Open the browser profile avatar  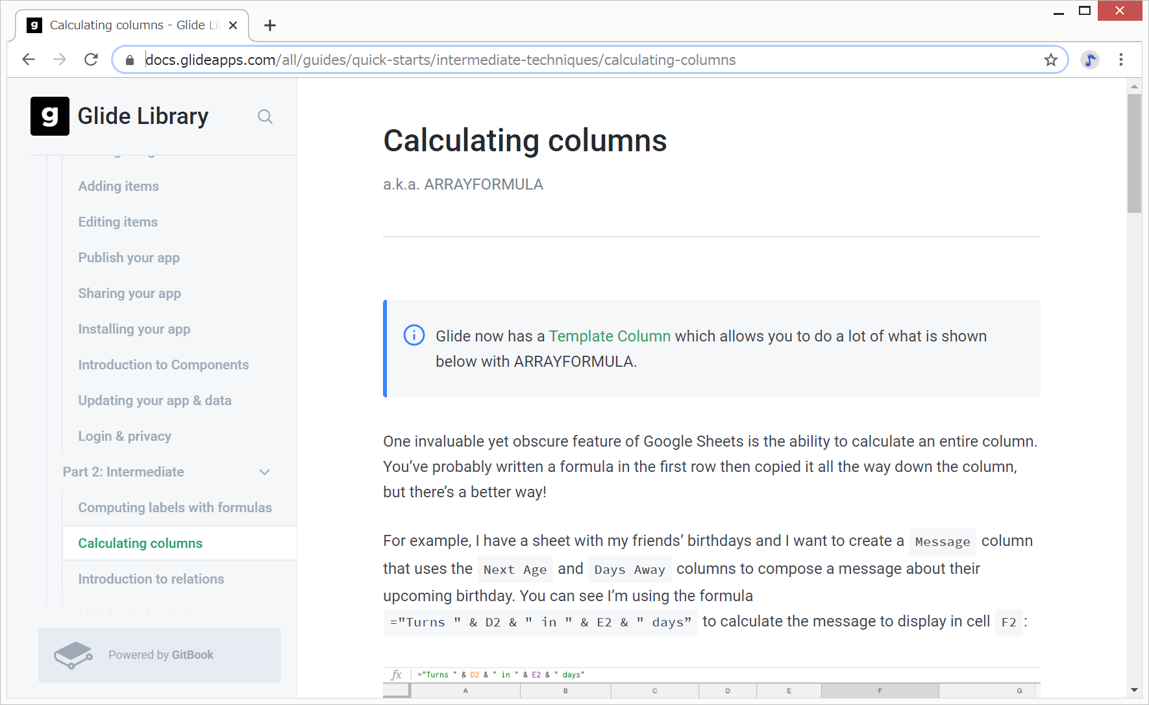point(1090,60)
